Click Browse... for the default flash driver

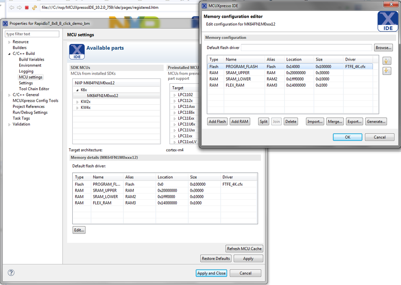(x=383, y=47)
